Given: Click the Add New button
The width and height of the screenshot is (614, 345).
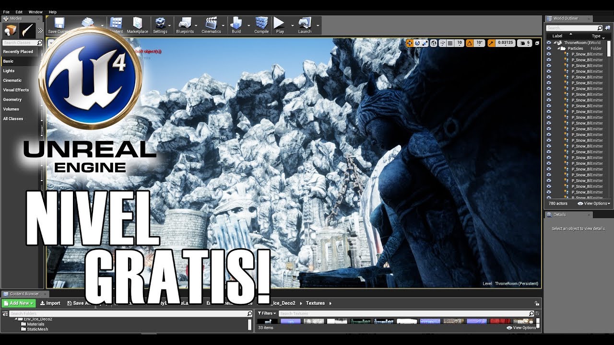Looking at the screenshot, I should [x=19, y=303].
